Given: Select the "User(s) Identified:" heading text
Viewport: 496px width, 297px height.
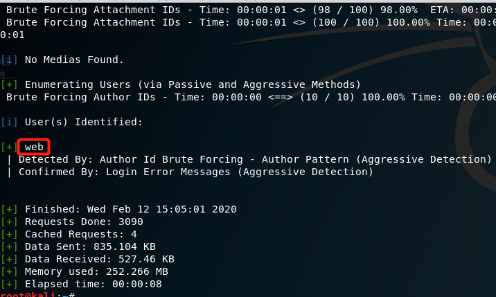Looking at the screenshot, I should (x=83, y=122).
